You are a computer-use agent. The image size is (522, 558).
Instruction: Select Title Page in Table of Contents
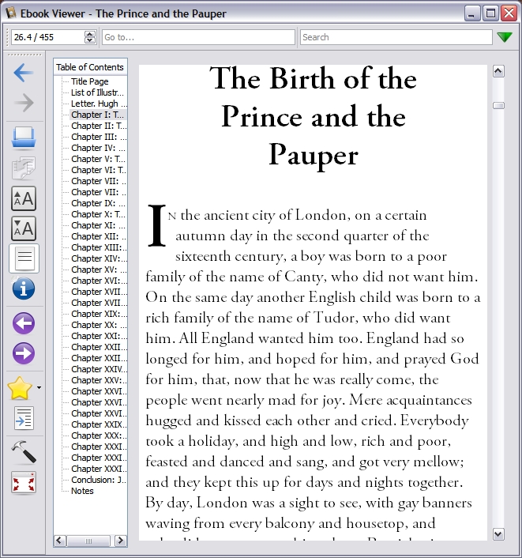[89, 81]
